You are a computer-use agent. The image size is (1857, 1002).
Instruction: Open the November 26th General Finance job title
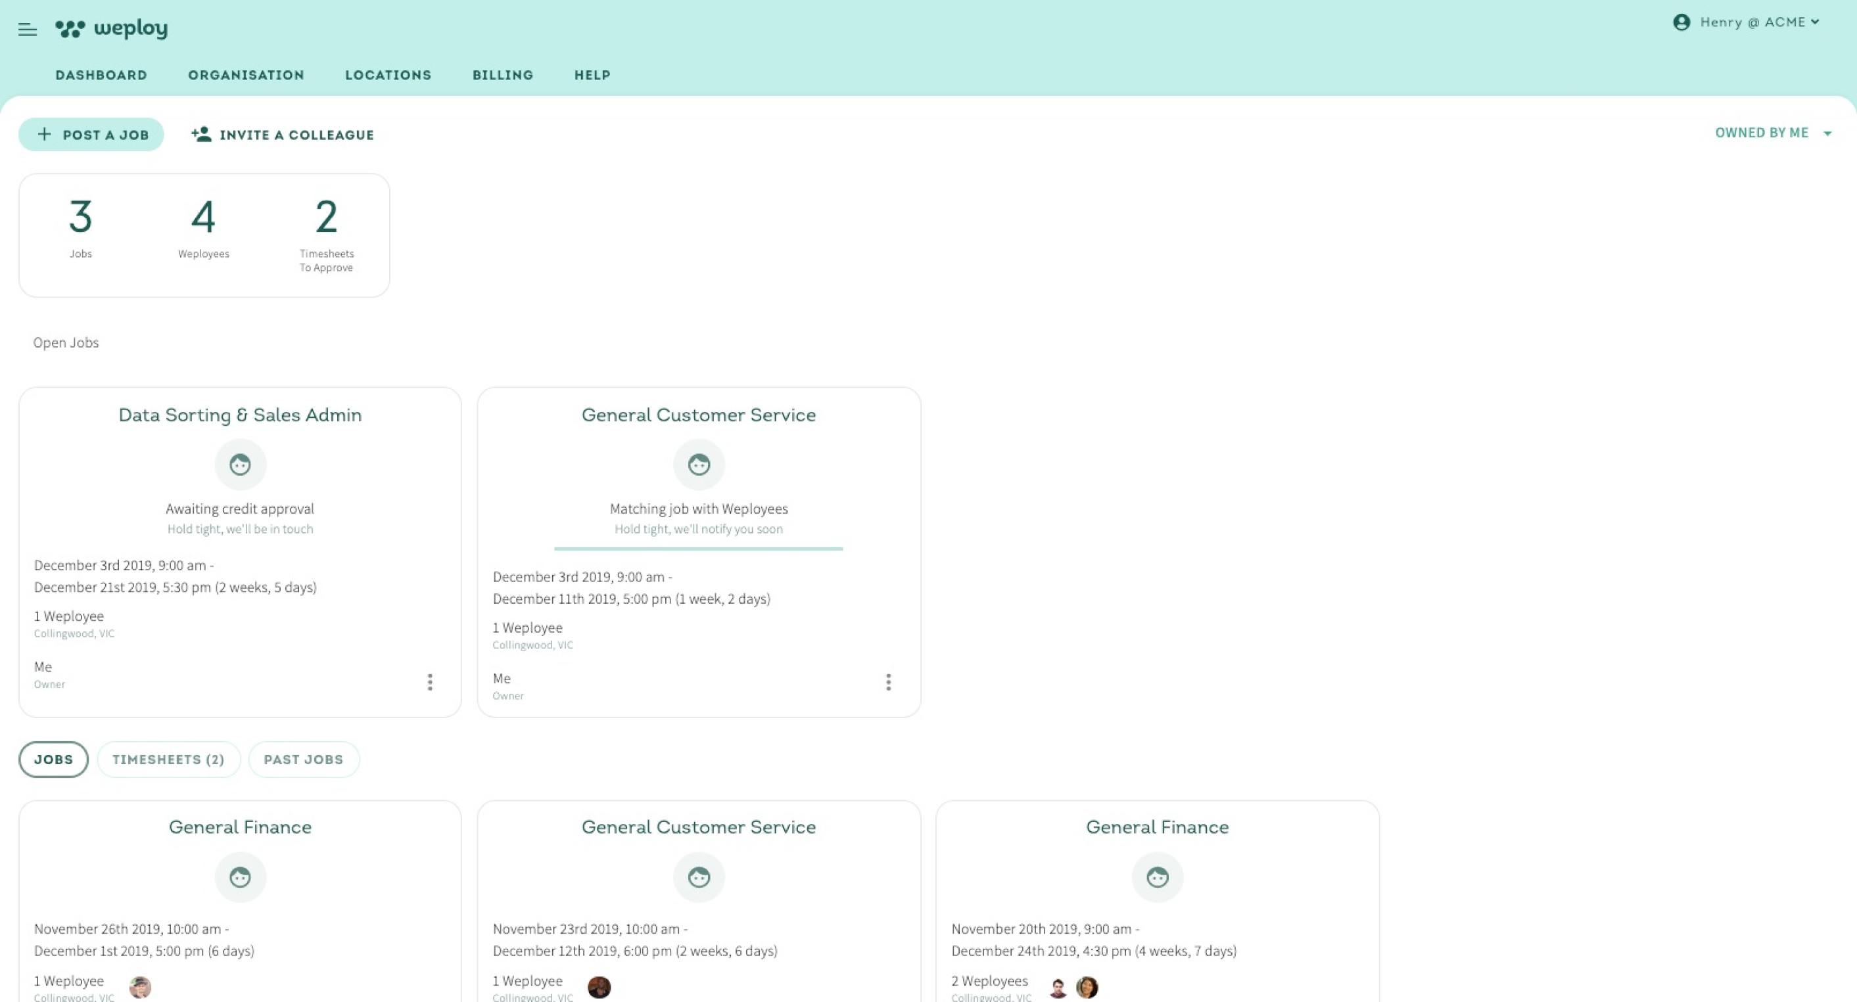[240, 827]
